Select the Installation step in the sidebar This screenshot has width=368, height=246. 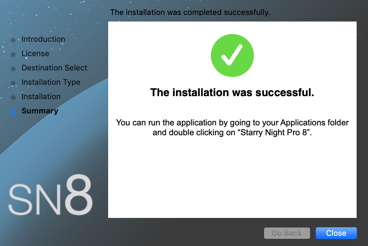(x=41, y=96)
